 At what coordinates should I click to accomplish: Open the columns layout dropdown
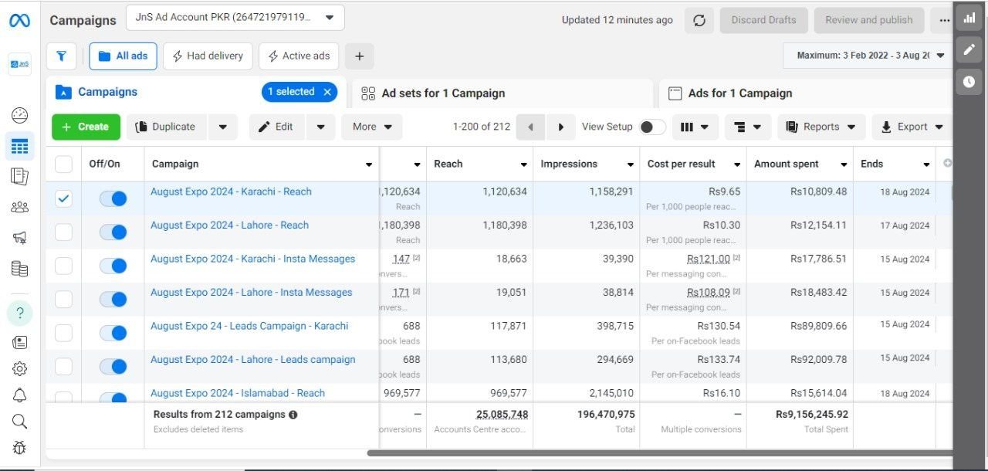click(695, 127)
